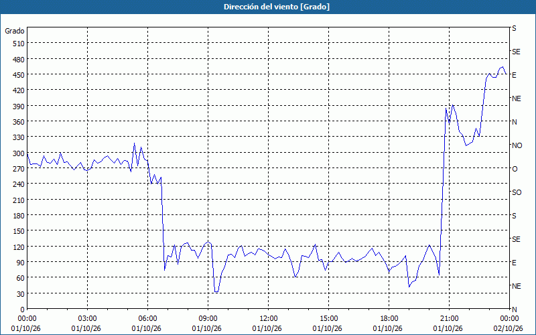The width and height of the screenshot is (536, 335).
Task: Click the 30 degree axis label
Action: coord(21,294)
